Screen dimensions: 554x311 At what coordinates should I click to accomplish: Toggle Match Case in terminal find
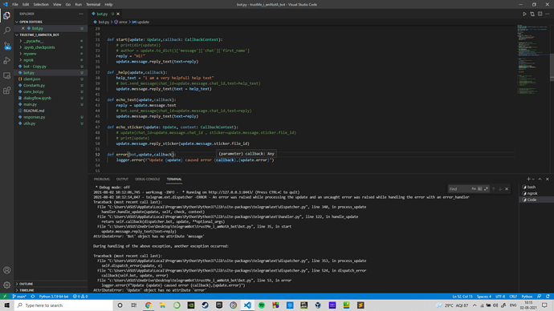[474, 189]
